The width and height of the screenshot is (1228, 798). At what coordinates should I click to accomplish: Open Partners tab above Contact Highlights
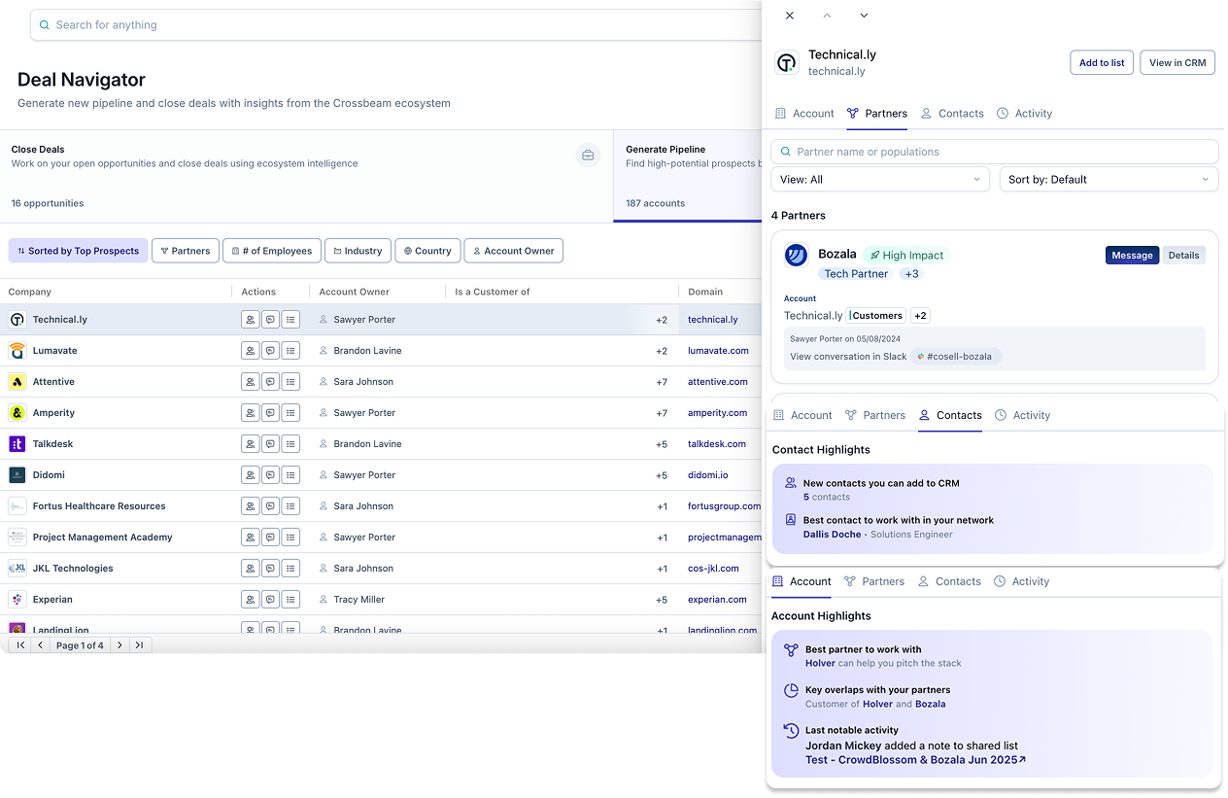874,415
